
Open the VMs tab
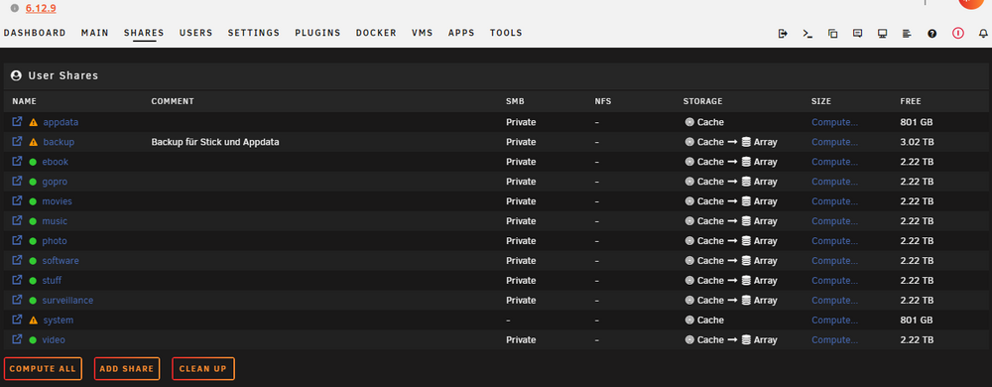[x=422, y=33]
